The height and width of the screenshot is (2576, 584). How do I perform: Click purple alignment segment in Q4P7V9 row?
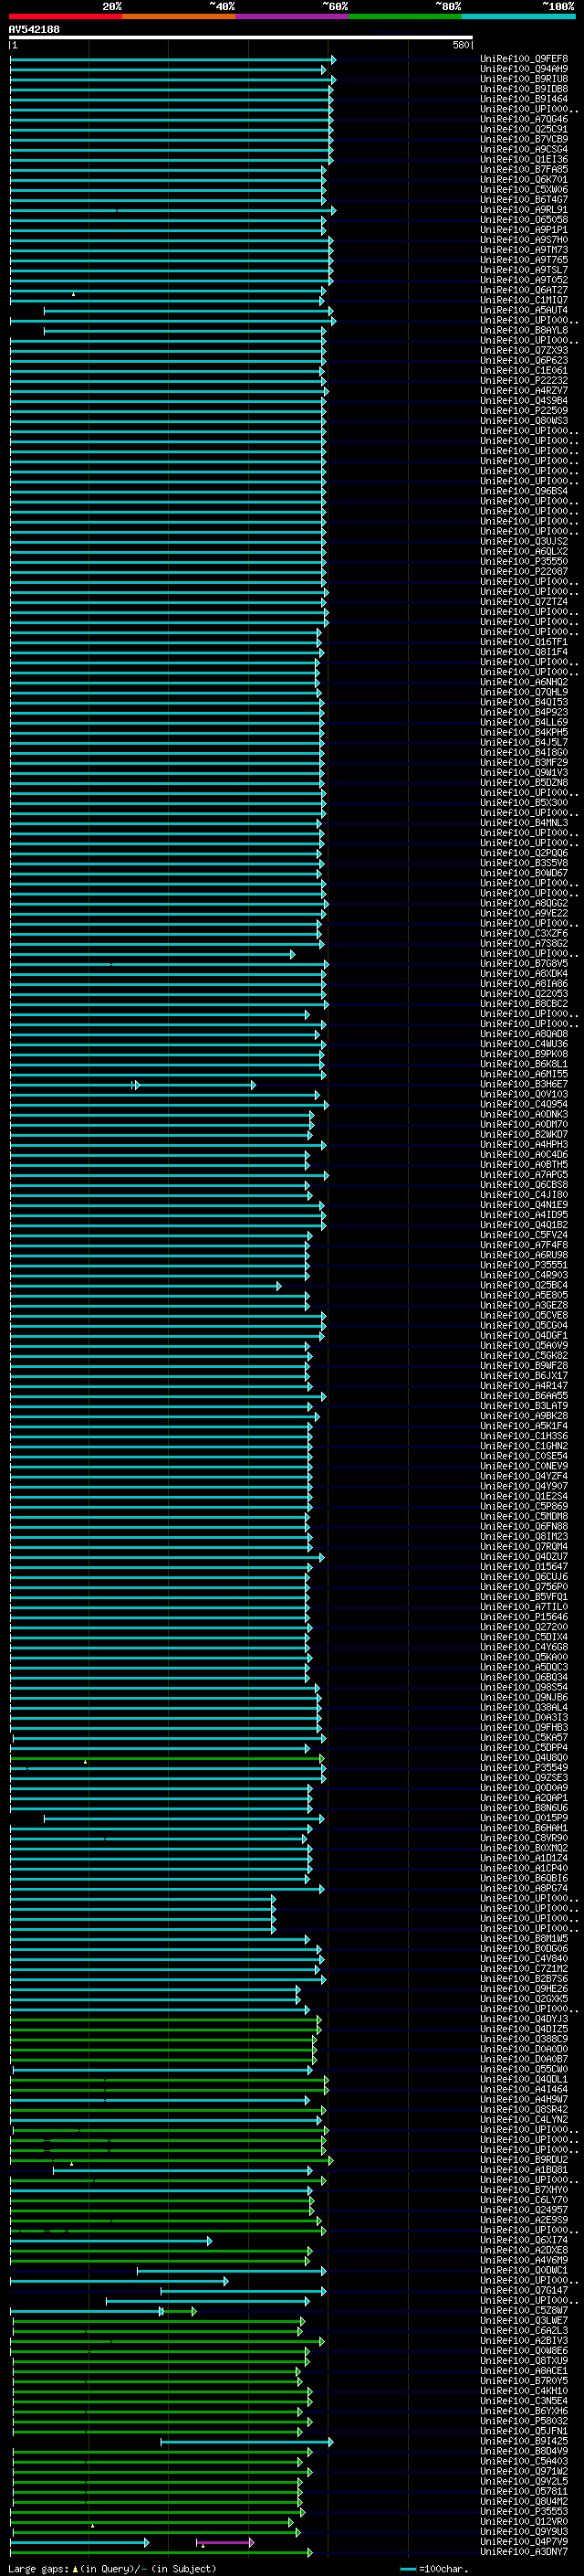coord(224,2542)
